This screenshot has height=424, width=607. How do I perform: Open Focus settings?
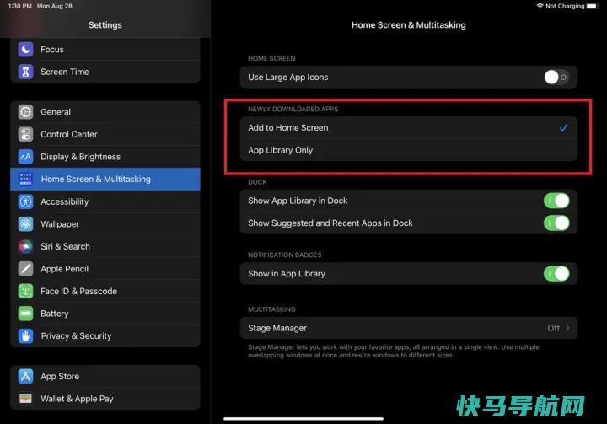105,49
